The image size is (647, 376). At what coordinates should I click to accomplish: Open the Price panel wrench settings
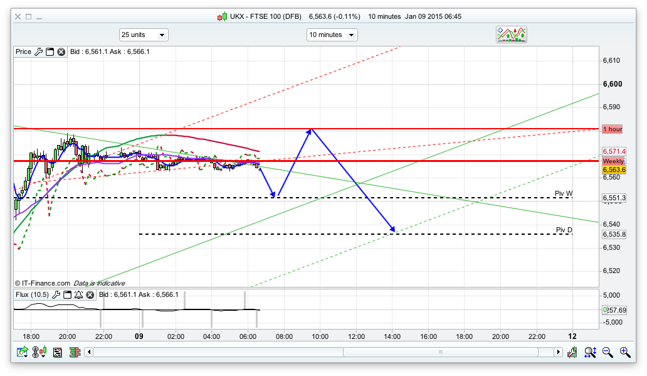(x=39, y=52)
